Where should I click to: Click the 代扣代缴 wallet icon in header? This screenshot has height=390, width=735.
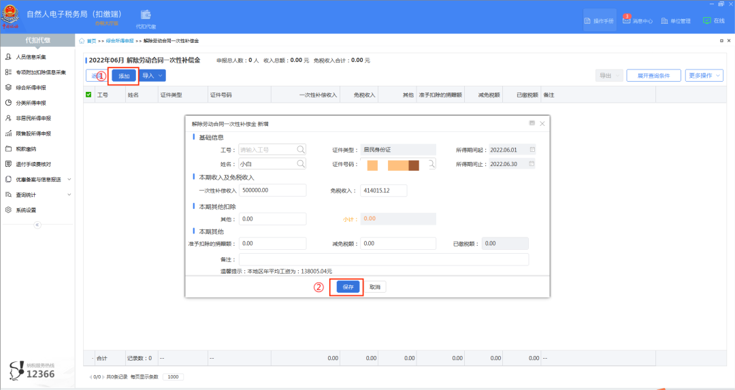[146, 15]
